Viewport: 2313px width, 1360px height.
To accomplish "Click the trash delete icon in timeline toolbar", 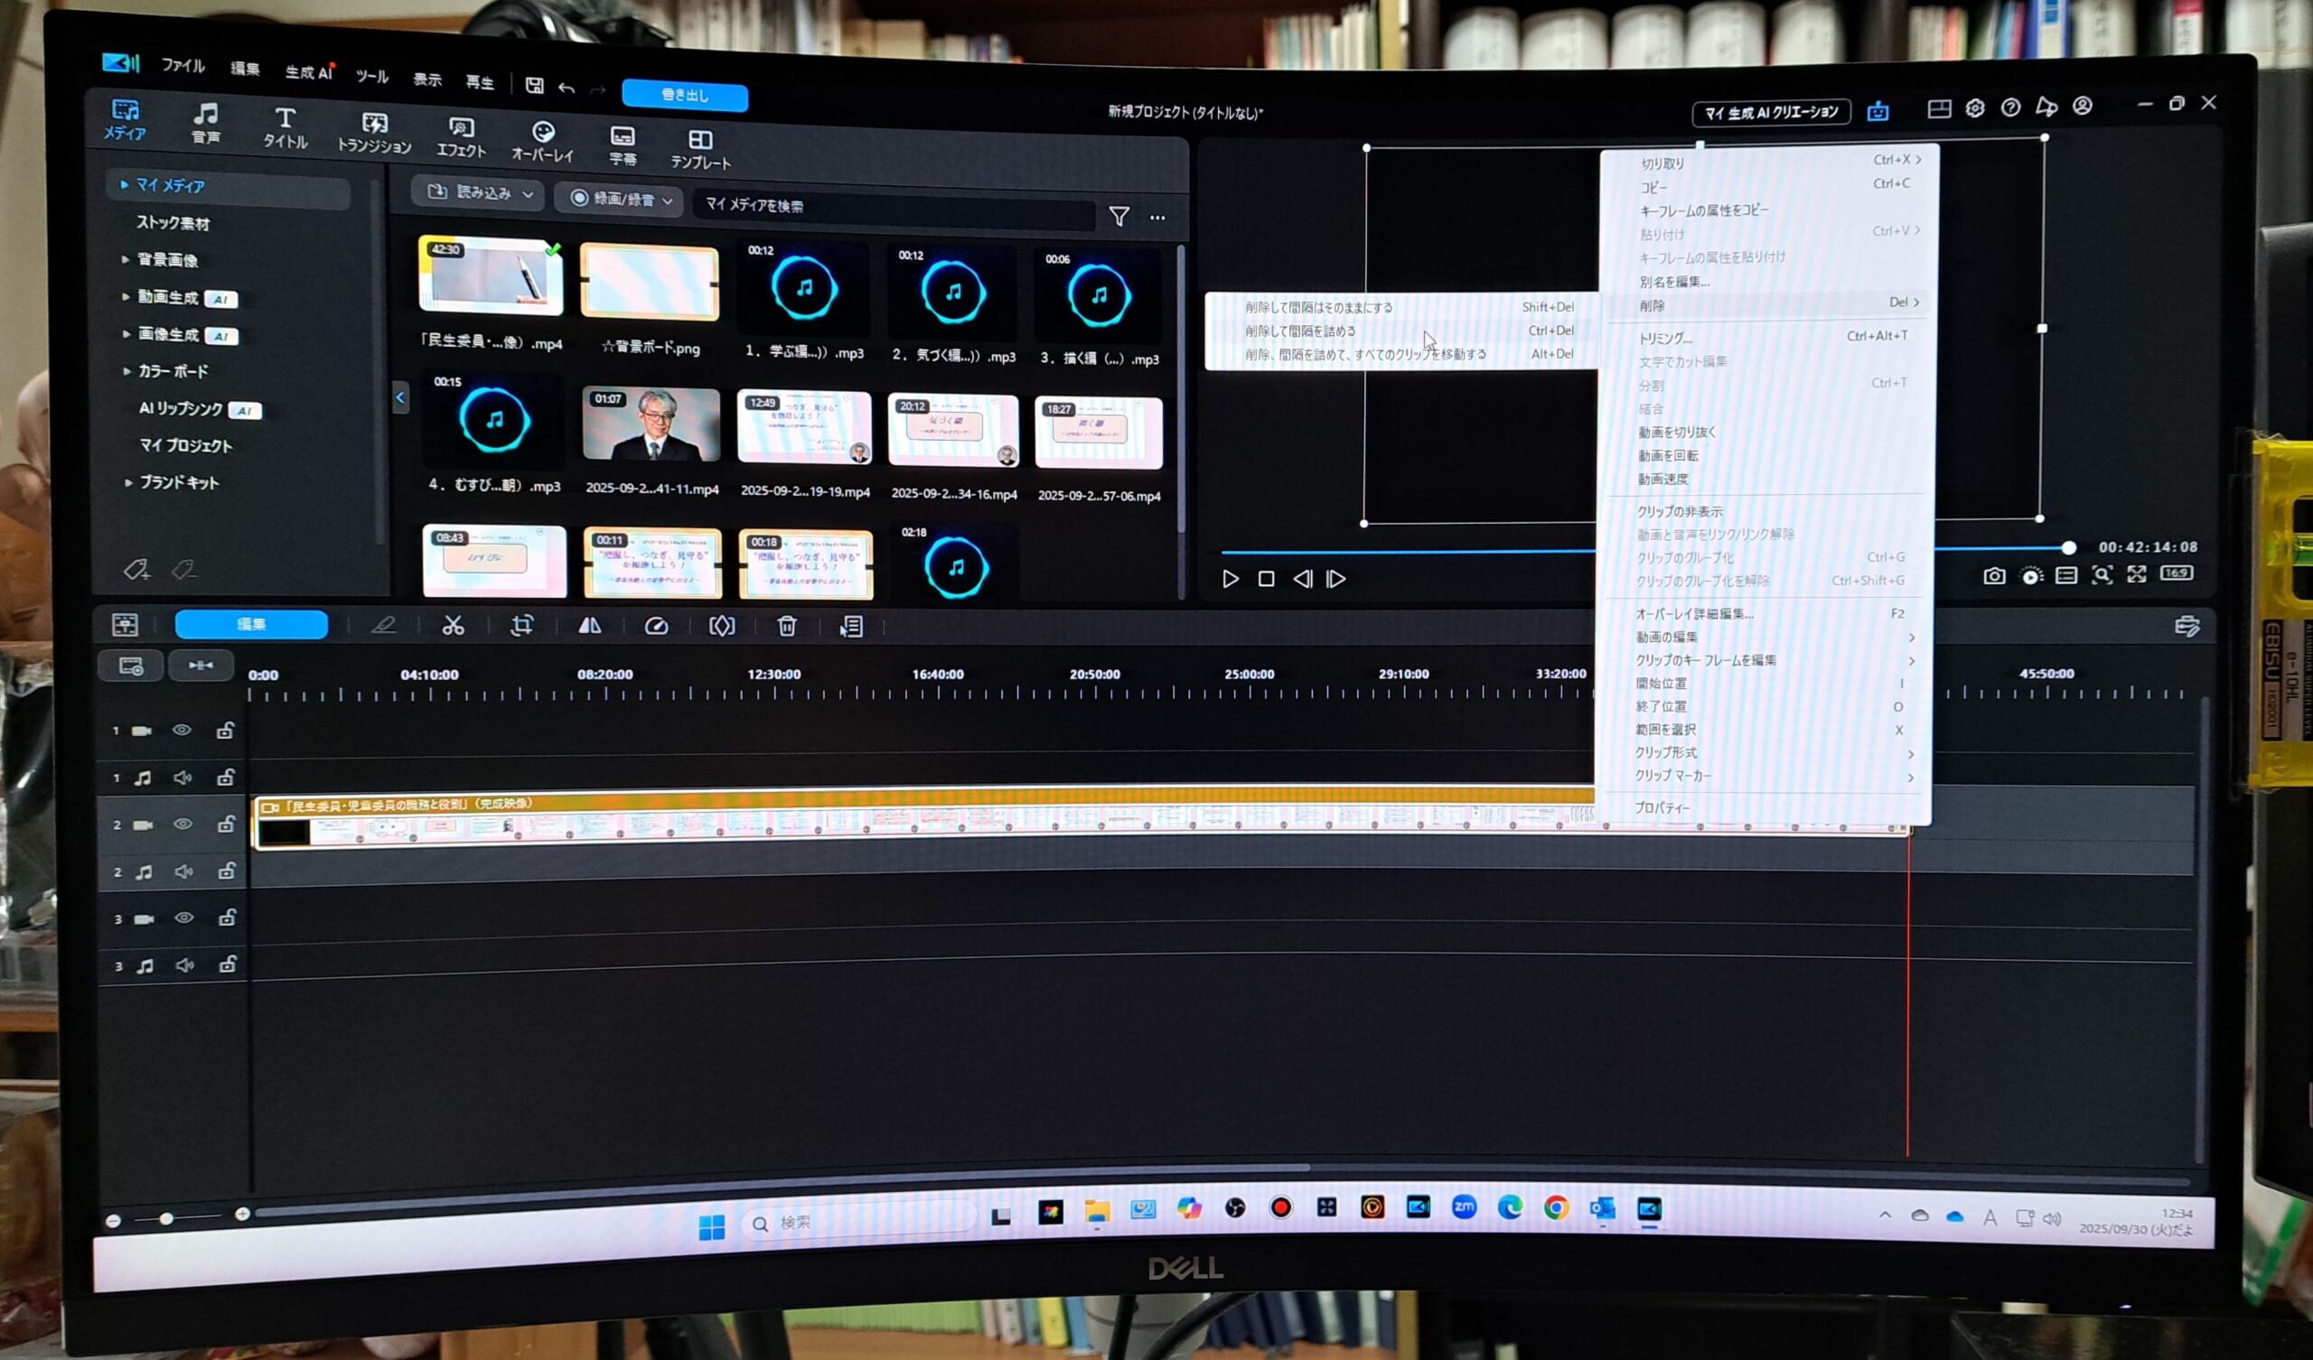I will click(787, 626).
